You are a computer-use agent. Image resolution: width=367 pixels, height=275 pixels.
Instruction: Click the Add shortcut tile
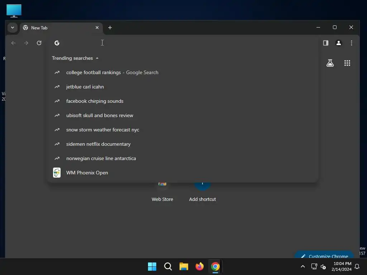(x=202, y=192)
